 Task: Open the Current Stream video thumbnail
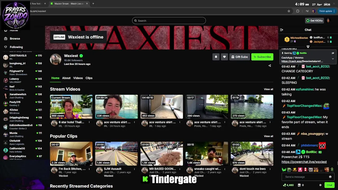pos(71,107)
